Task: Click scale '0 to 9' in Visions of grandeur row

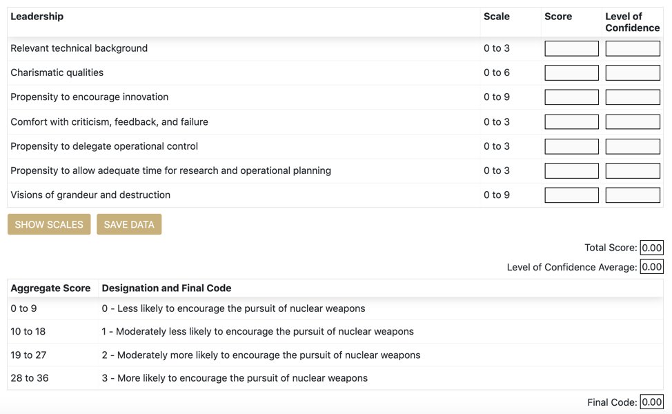Action: (x=497, y=195)
